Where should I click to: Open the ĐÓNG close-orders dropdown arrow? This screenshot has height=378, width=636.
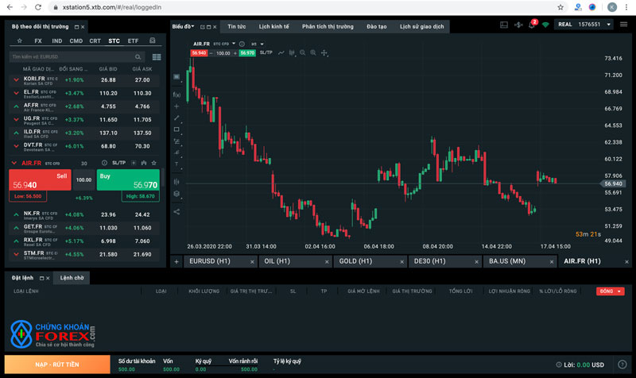619,291
